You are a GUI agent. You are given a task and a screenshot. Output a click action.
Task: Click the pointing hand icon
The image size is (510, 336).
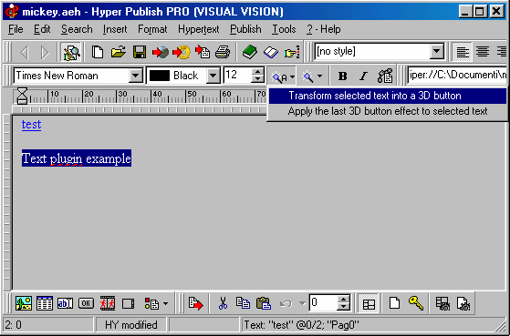point(292,52)
